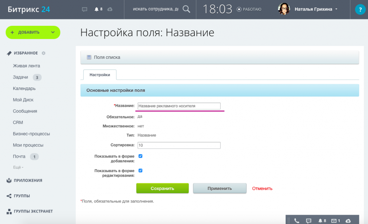Click Наталья Грихина's avatar picture

tap(284, 9)
